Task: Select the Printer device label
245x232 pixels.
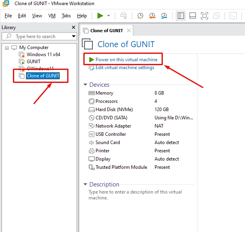Action: pos(103,151)
